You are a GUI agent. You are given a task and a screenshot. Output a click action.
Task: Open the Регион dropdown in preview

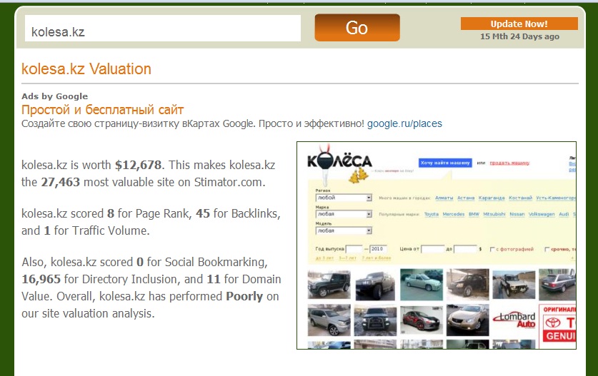coord(344,198)
